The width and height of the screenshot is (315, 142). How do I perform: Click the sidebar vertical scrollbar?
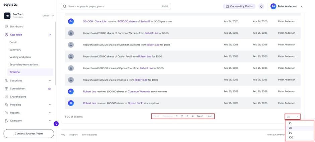[55, 53]
